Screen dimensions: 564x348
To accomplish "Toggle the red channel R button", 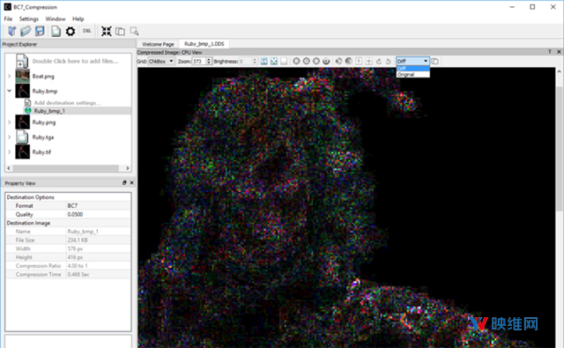I will tap(296, 61).
